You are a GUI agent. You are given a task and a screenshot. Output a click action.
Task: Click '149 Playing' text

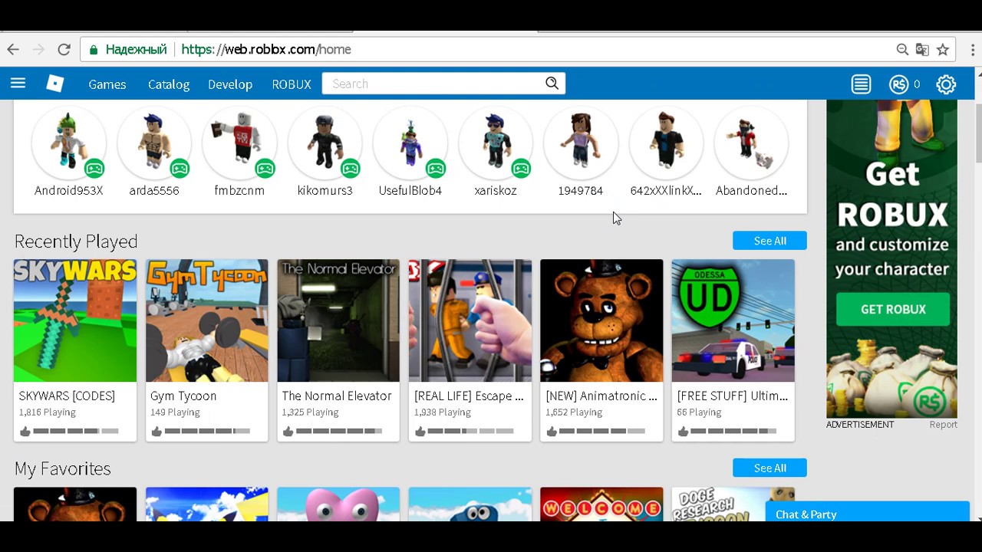(175, 412)
